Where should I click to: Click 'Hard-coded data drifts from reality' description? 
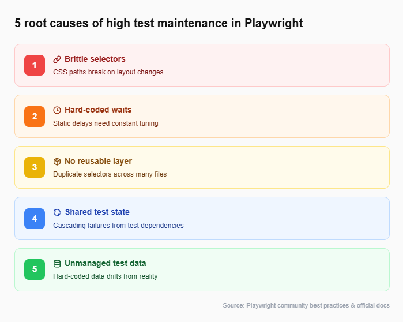105,276
